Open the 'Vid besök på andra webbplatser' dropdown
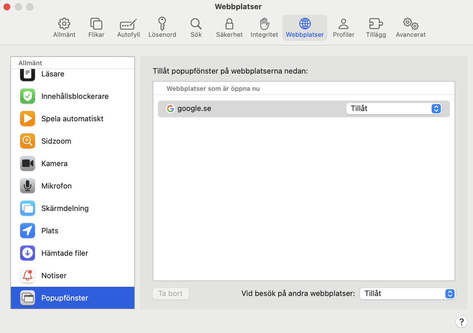Screen dimensions: 473x333 tap(407, 293)
